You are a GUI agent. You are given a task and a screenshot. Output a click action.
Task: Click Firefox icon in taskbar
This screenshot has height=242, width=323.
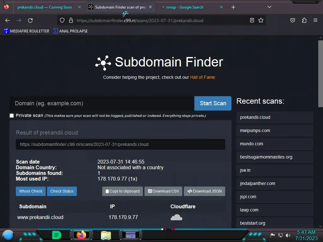point(81,235)
